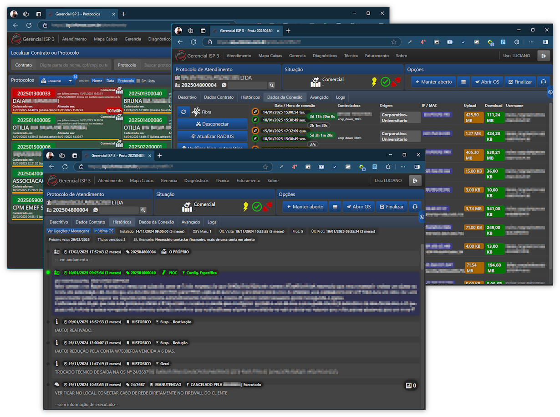Toggle ordering by Data in Protocolos
Screen dimensions: 560x417
110,81
